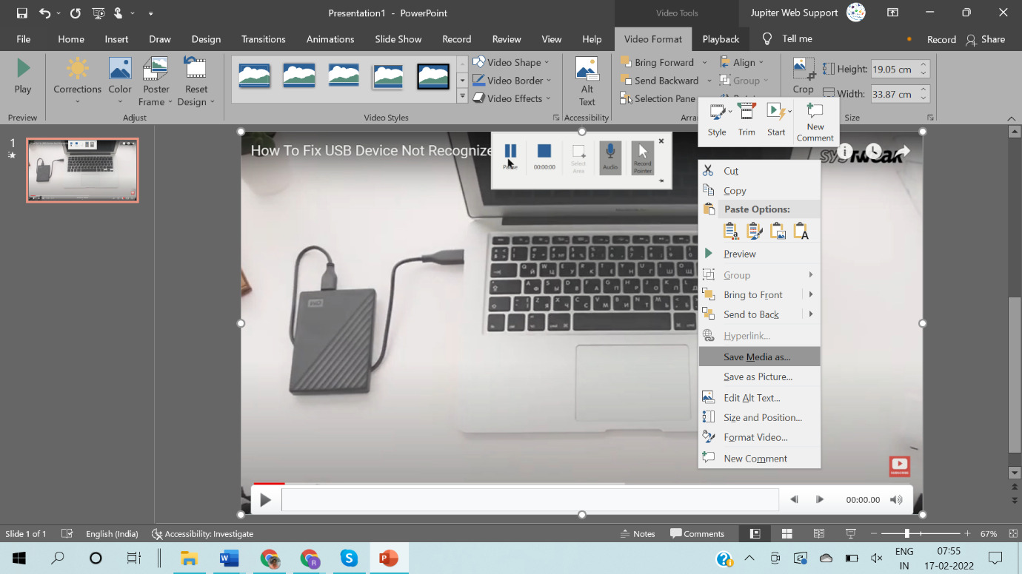Viewport: 1022px width, 574px height.
Task: Toggle Audio recording microphone
Action: pos(610,158)
